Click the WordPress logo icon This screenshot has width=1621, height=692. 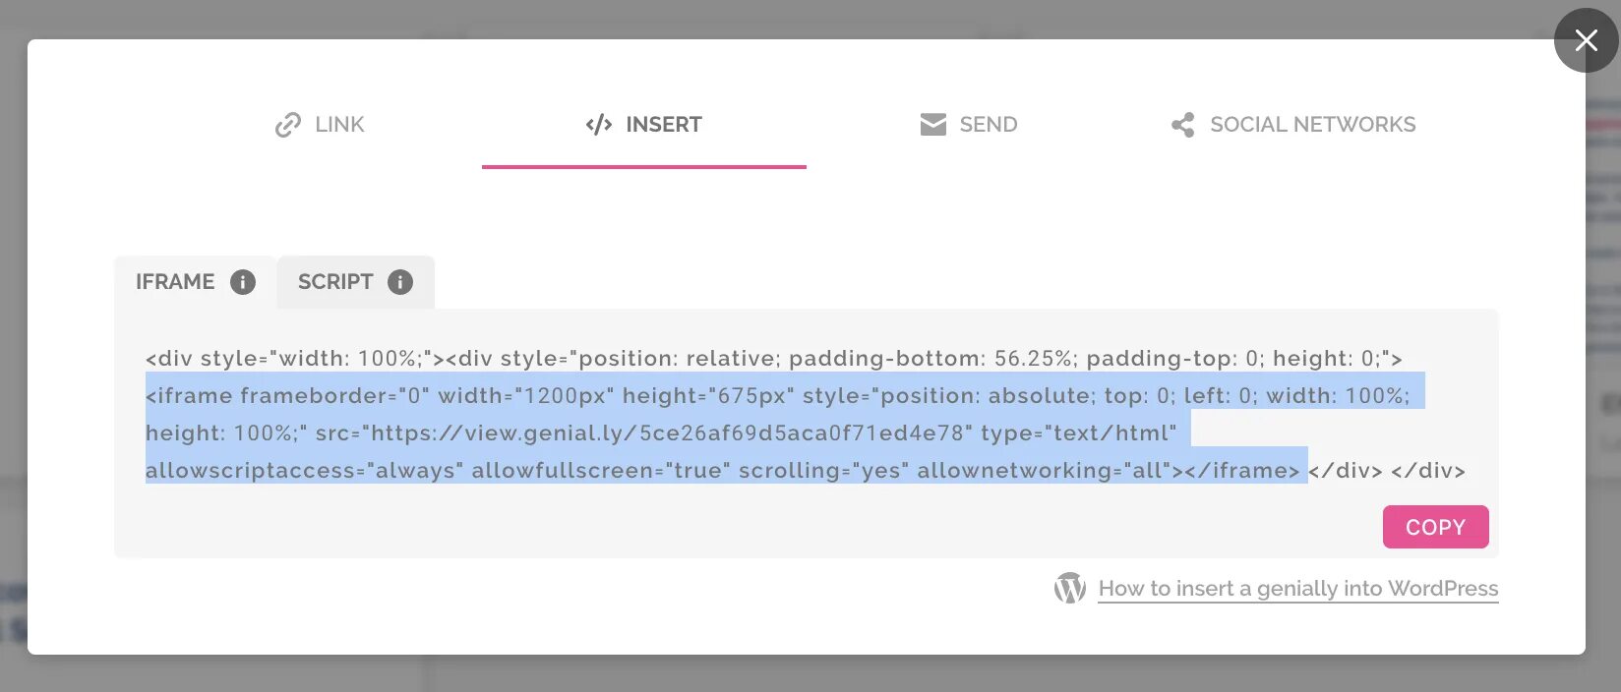click(x=1070, y=588)
